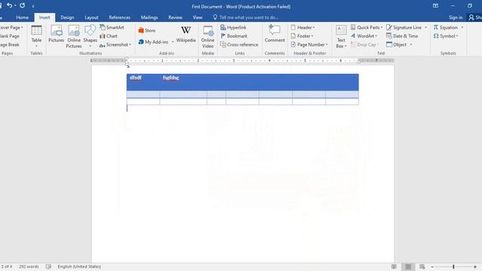Open the Shapes gallery
This screenshot has height=271, width=482.
pos(90,36)
